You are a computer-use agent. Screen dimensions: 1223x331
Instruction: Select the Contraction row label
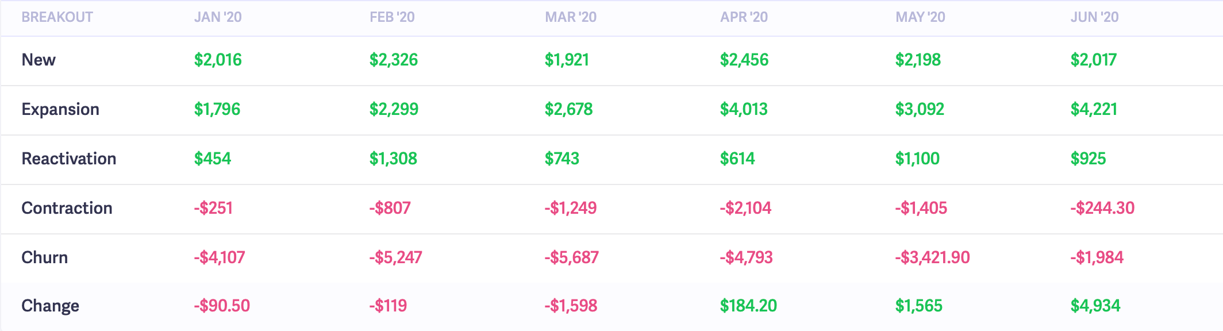coord(67,208)
